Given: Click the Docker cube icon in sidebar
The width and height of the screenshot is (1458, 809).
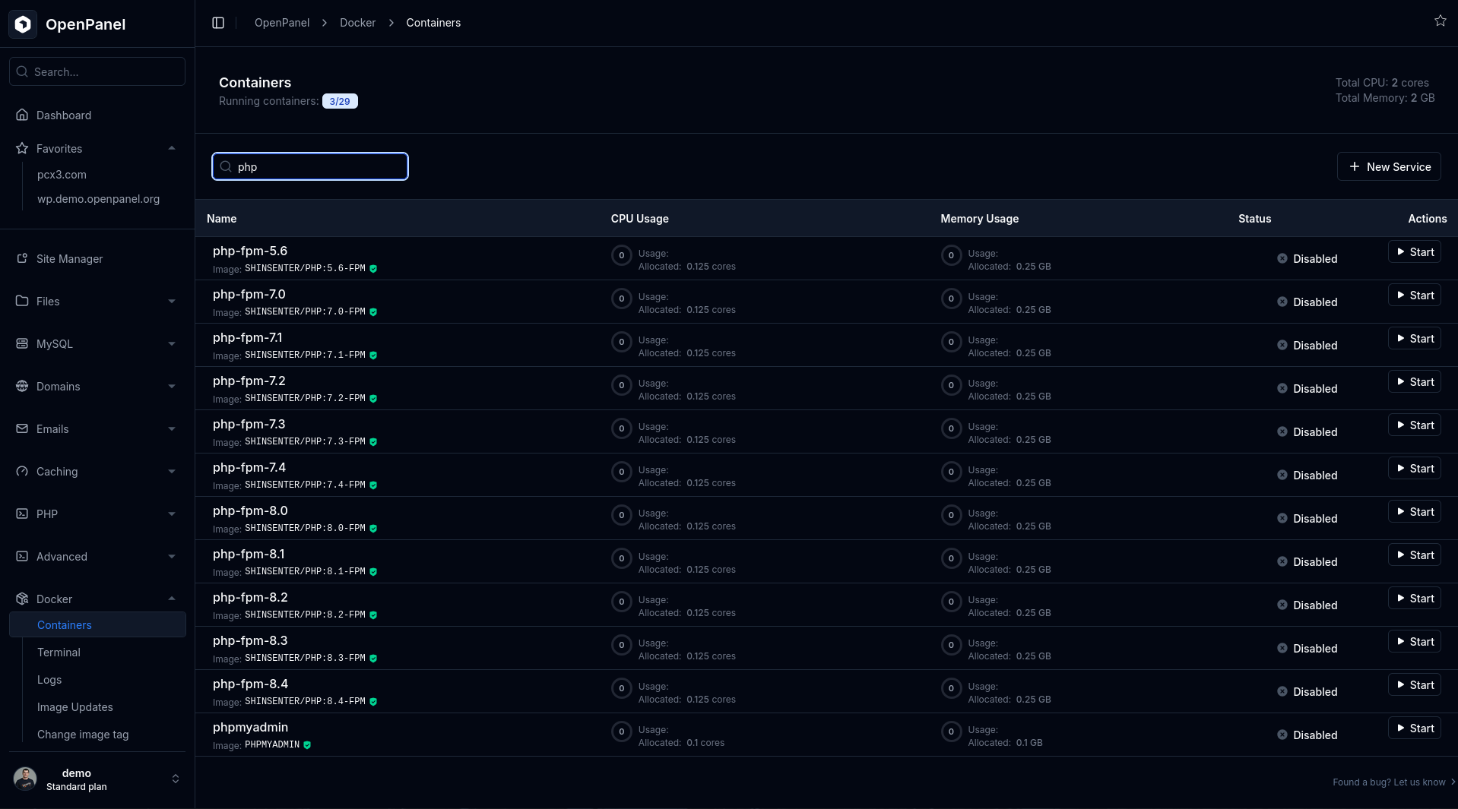Looking at the screenshot, I should pos(22,599).
